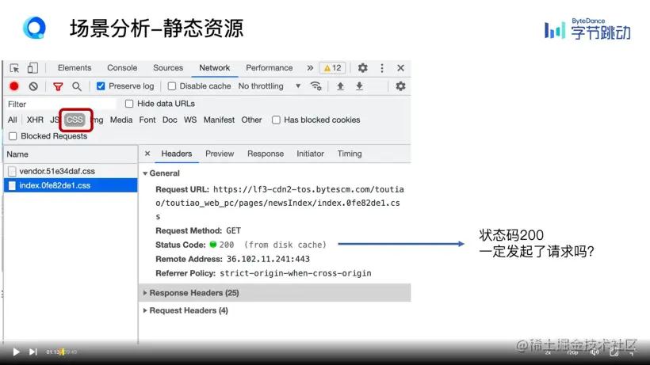Switch to the Console tab
The height and width of the screenshot is (365, 650).
pos(122,68)
